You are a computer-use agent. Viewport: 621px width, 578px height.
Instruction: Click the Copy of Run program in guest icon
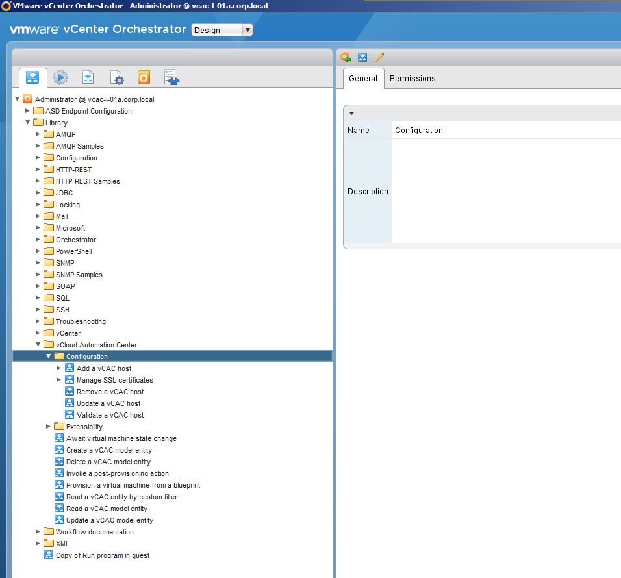(x=49, y=555)
